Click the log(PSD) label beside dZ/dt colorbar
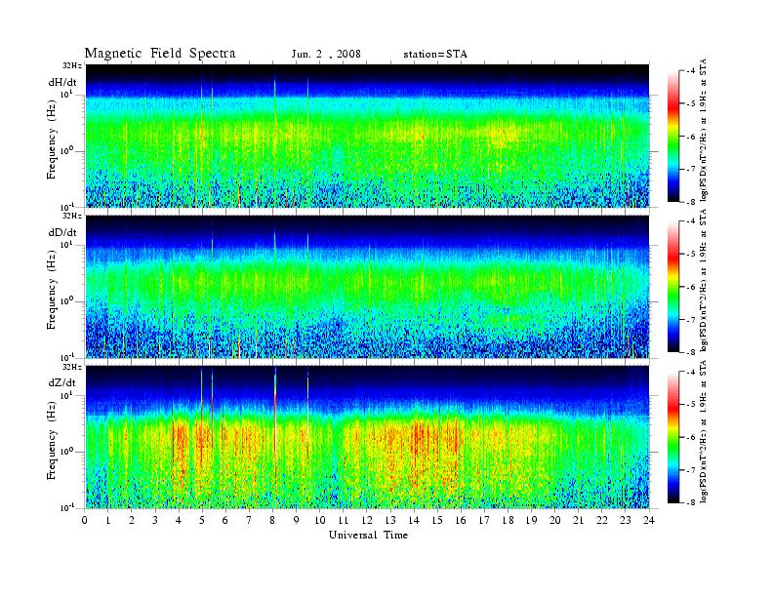Screen dimensions: 773x597 click(x=704, y=431)
